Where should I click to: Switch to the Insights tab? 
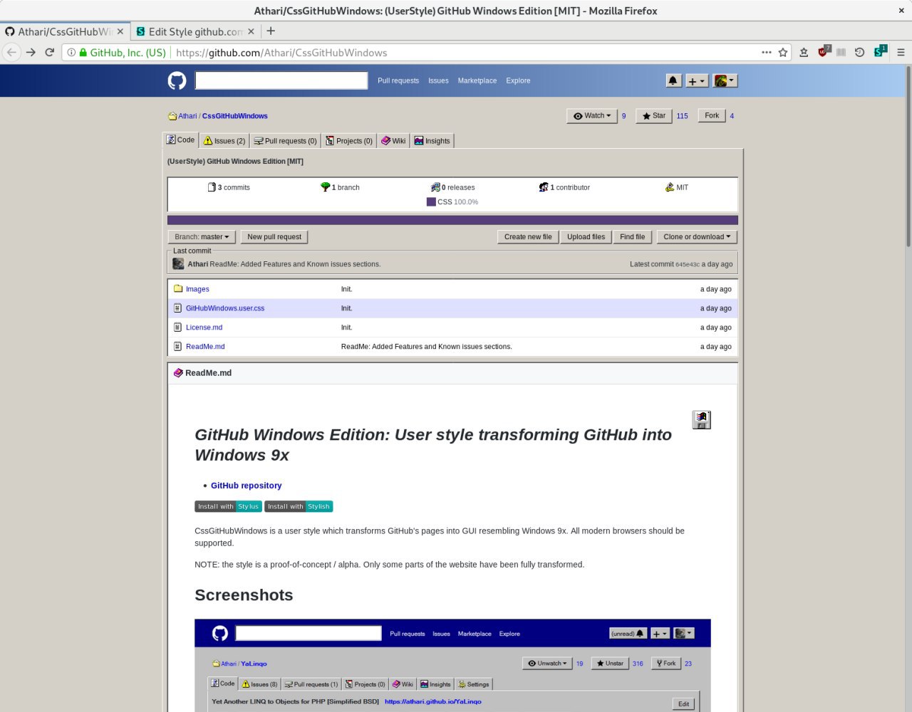[x=432, y=141]
